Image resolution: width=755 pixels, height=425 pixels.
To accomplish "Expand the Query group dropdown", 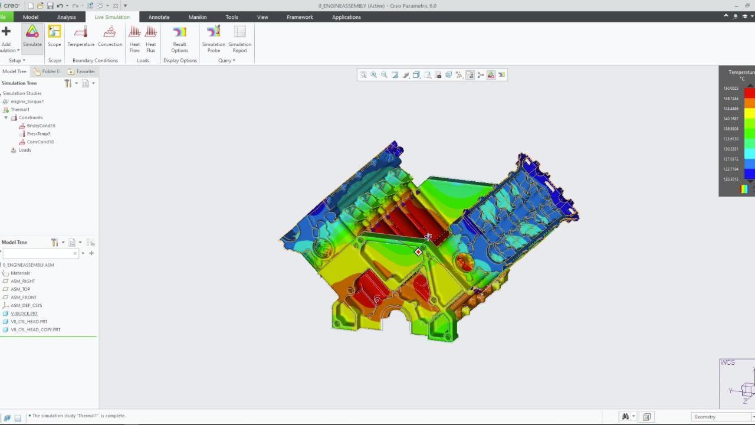I will (x=226, y=60).
